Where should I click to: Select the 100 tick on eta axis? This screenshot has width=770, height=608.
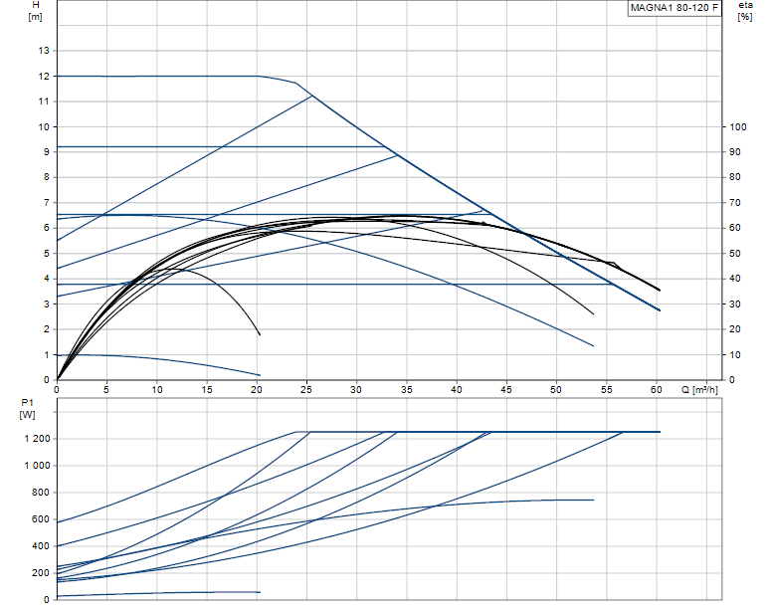tap(737, 127)
